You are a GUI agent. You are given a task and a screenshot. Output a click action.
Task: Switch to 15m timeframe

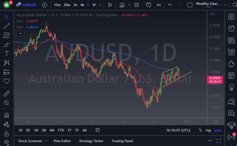point(57,5)
